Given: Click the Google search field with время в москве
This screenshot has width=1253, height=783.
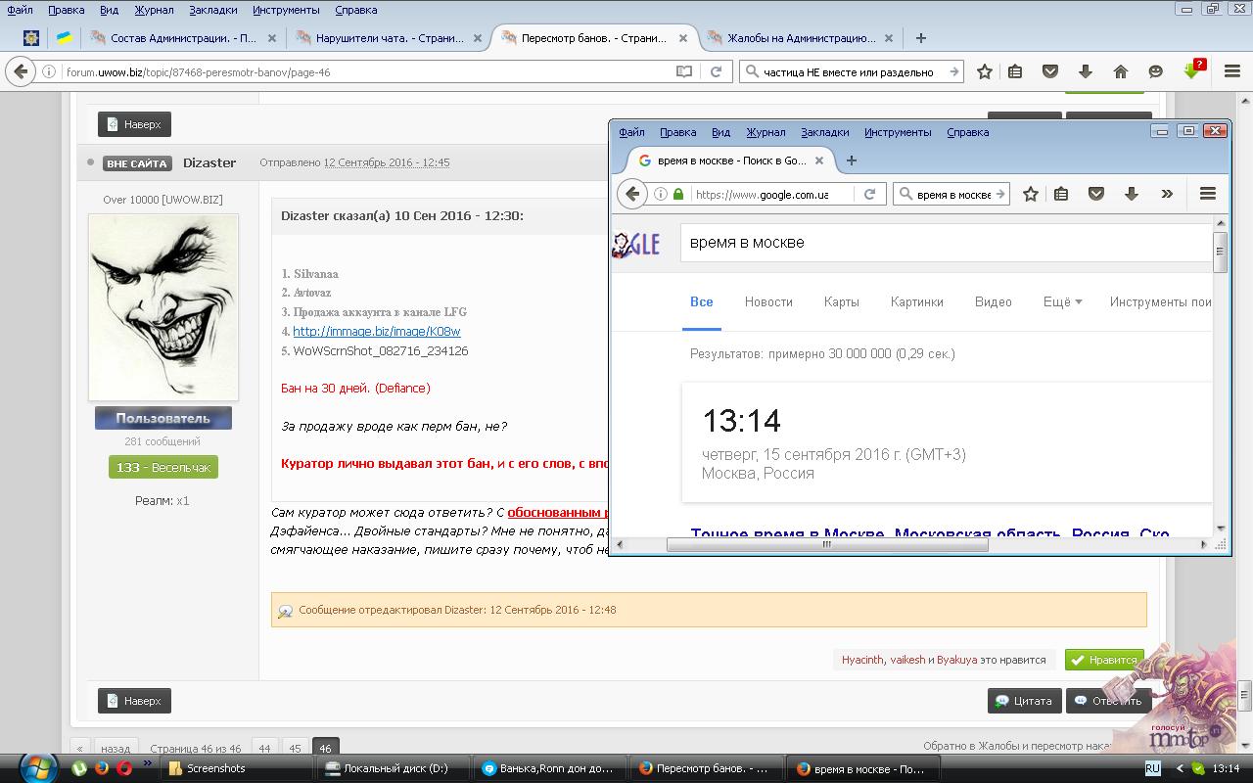Looking at the screenshot, I should pos(945,242).
